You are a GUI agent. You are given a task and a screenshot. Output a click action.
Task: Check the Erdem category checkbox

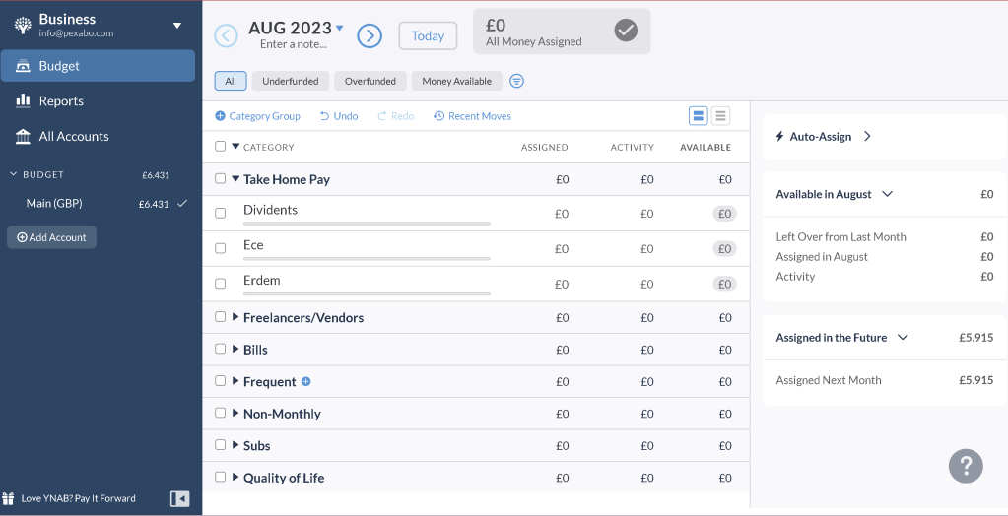(220, 284)
